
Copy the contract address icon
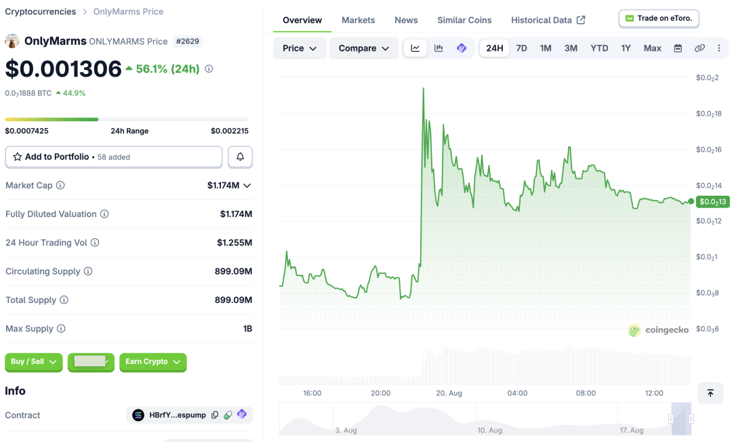click(x=215, y=415)
